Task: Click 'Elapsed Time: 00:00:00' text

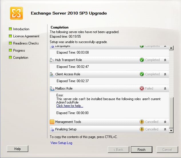Action: tap(73, 113)
